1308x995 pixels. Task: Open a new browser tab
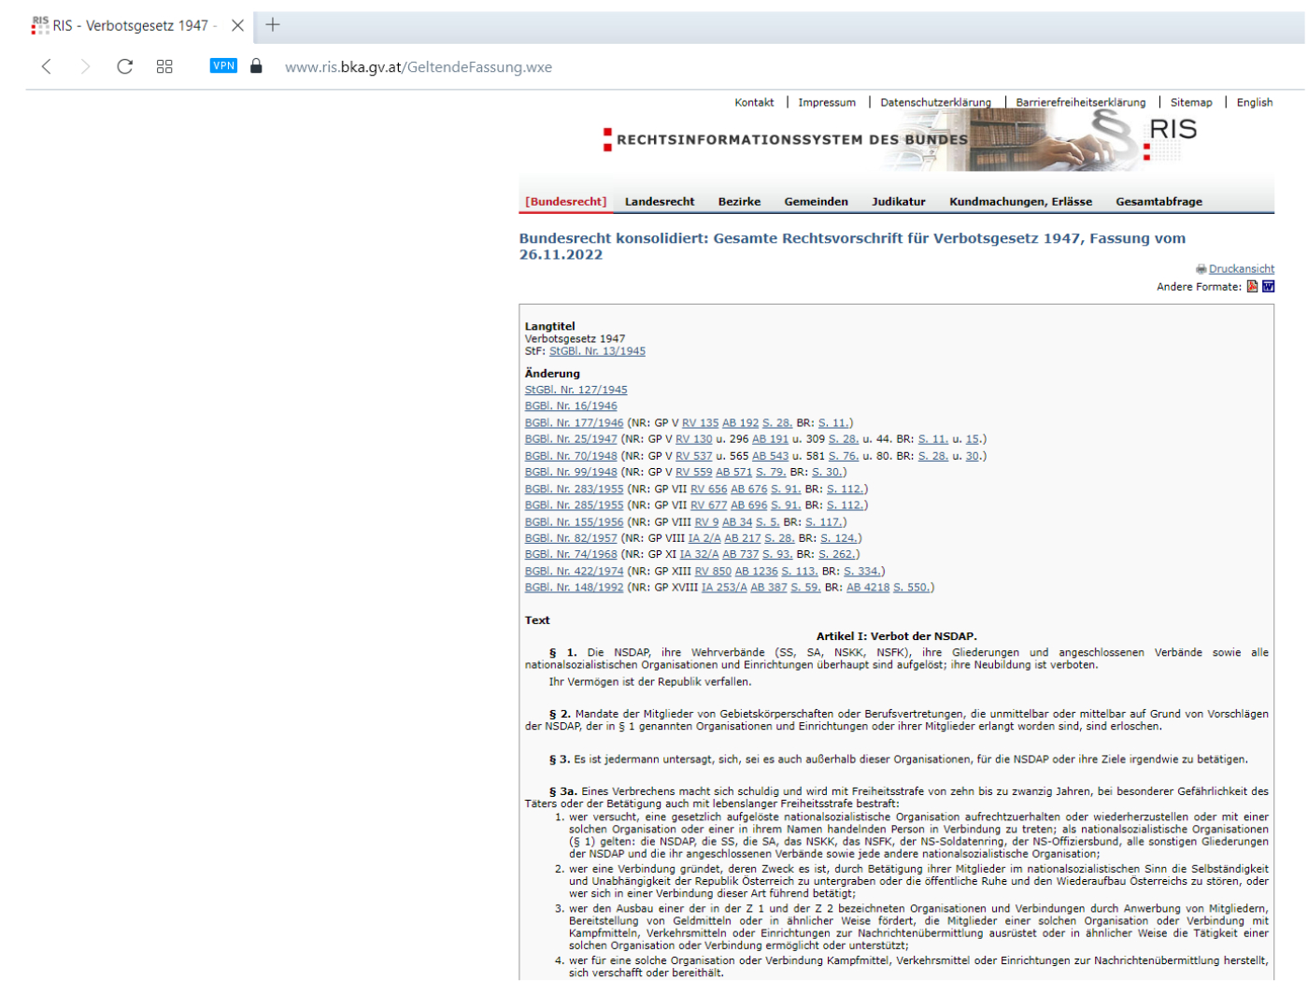273,25
